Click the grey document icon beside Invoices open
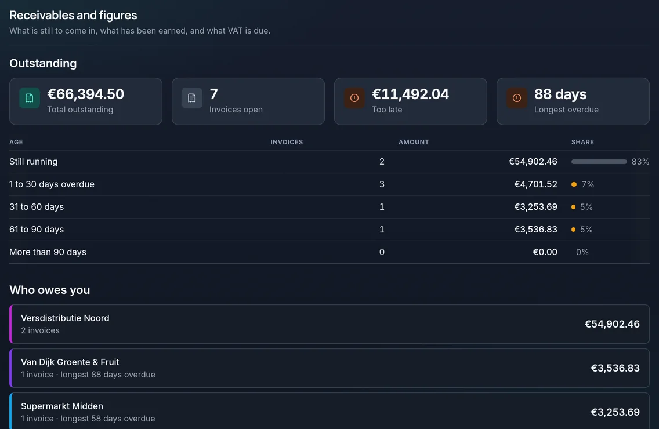 [191, 98]
